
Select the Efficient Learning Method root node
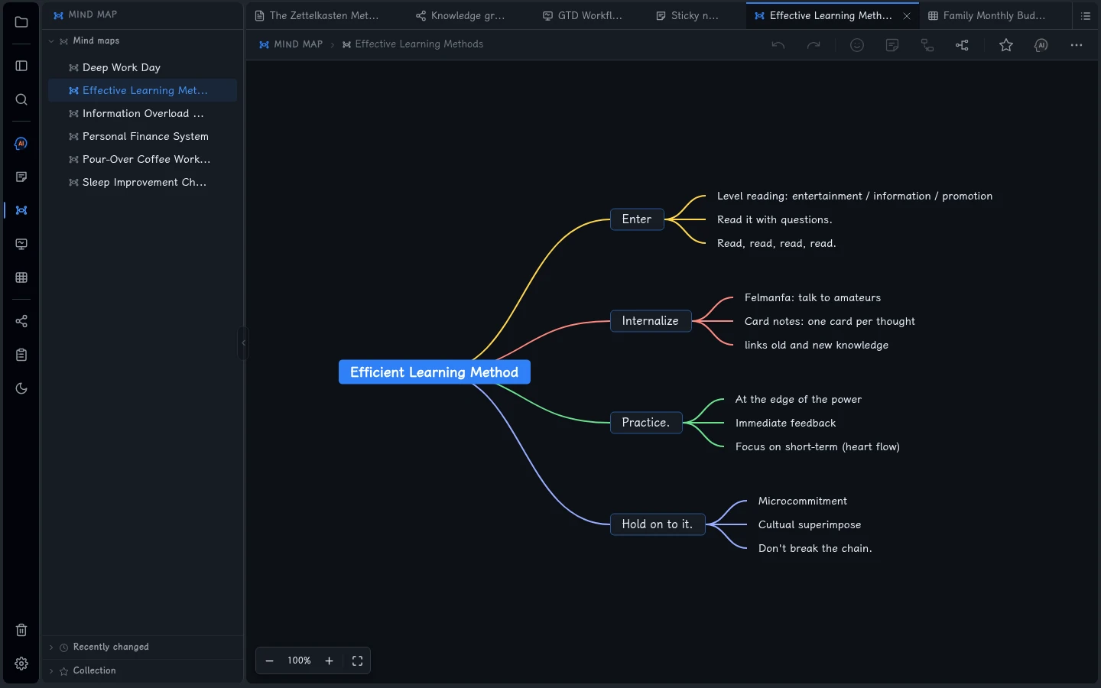pos(434,372)
